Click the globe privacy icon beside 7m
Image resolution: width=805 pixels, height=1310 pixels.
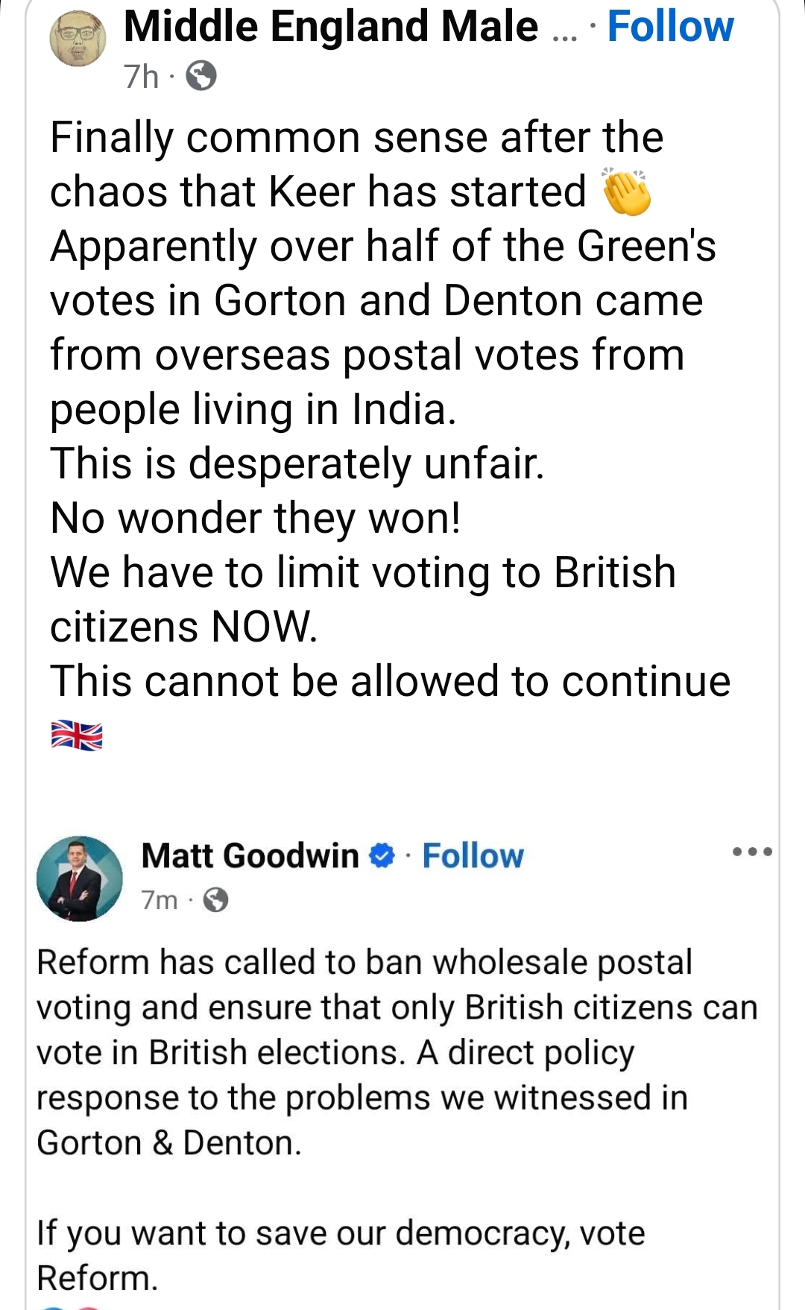215,900
